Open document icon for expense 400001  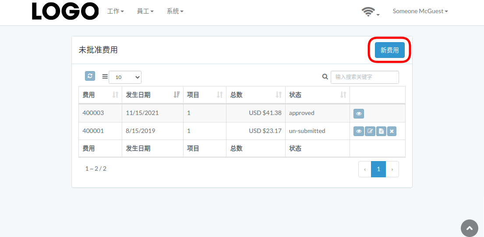coord(381,131)
